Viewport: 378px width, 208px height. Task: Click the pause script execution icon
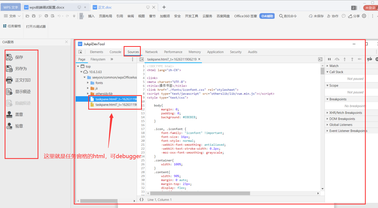(x=329, y=59)
